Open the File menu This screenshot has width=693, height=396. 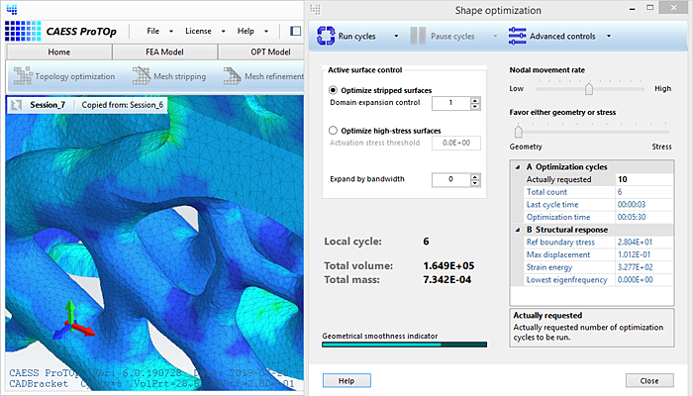coord(152,31)
